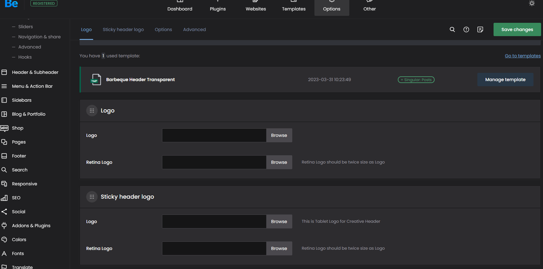Click the Colors palette icon
543x269 pixels.
4,240
